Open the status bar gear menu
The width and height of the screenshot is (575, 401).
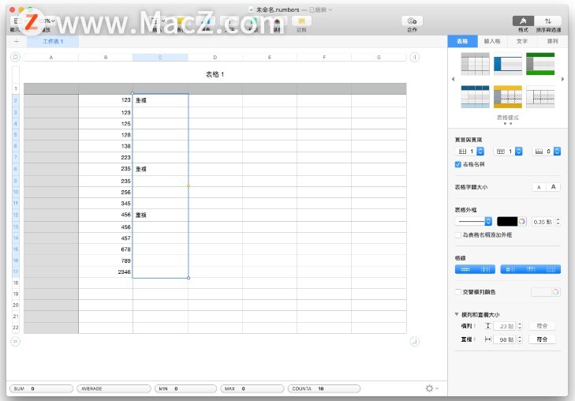431,388
